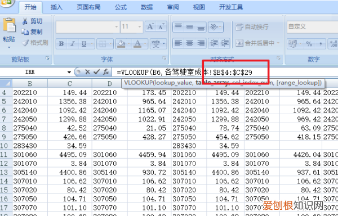Image resolution: width=338 pixels, height=216 pixels.
Task: Click the Name Box showing IRR
Action: click(30, 72)
